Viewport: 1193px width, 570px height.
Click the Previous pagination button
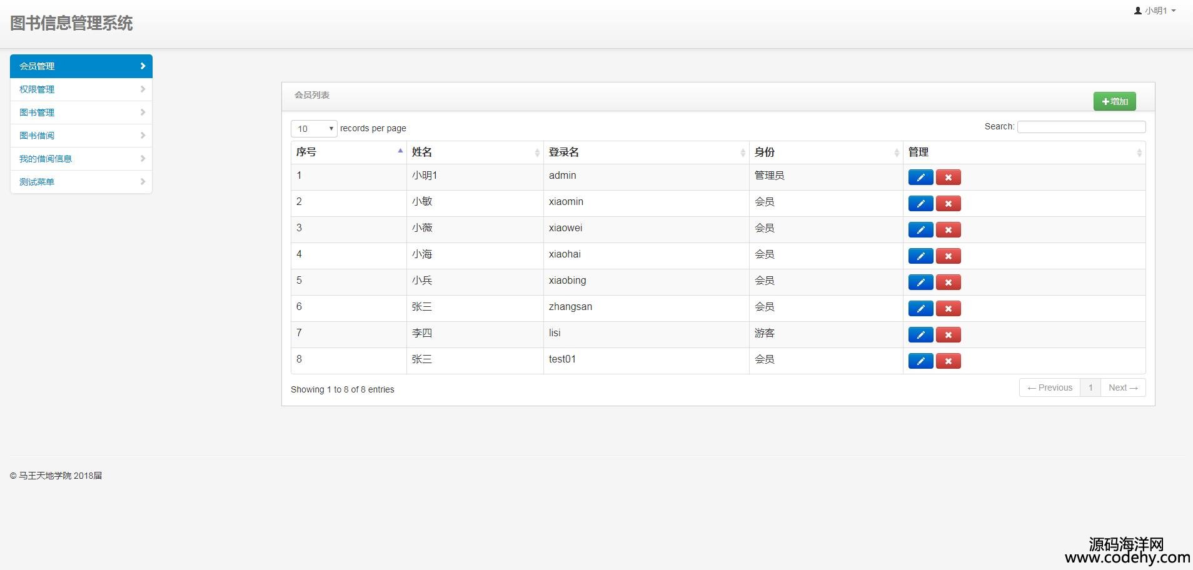1050,387
